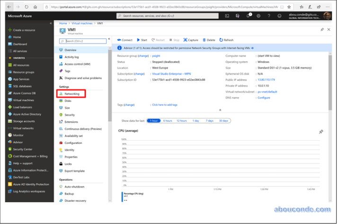
Task: Open Networking under Settings
Action: point(72,94)
